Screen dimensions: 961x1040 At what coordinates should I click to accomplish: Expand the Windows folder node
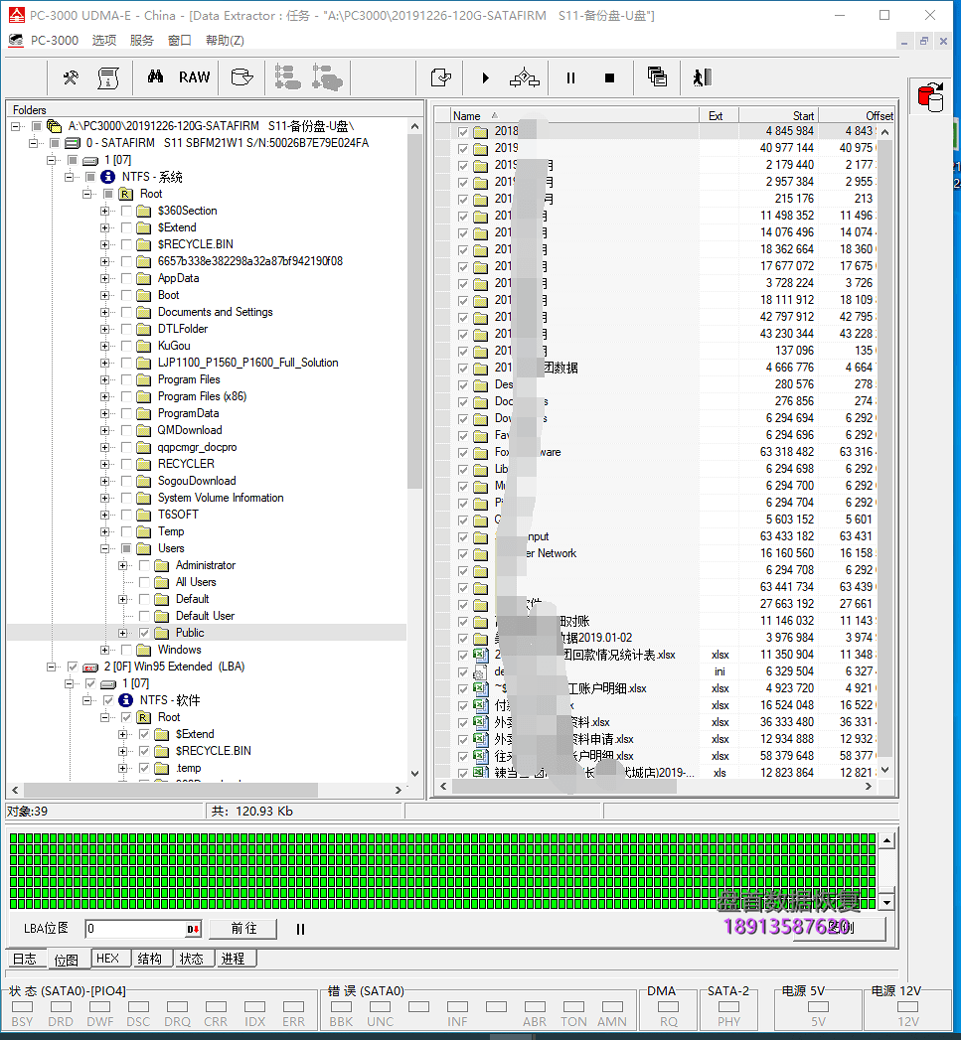pos(104,650)
